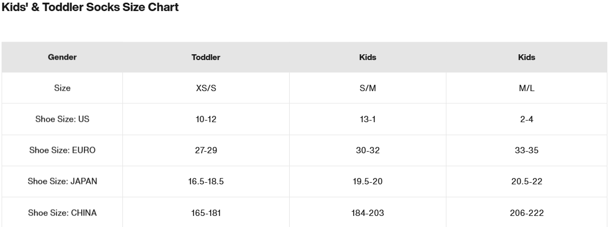610x227 pixels.
Task: Select the Shoe Size: US row label
Action: click(62, 119)
